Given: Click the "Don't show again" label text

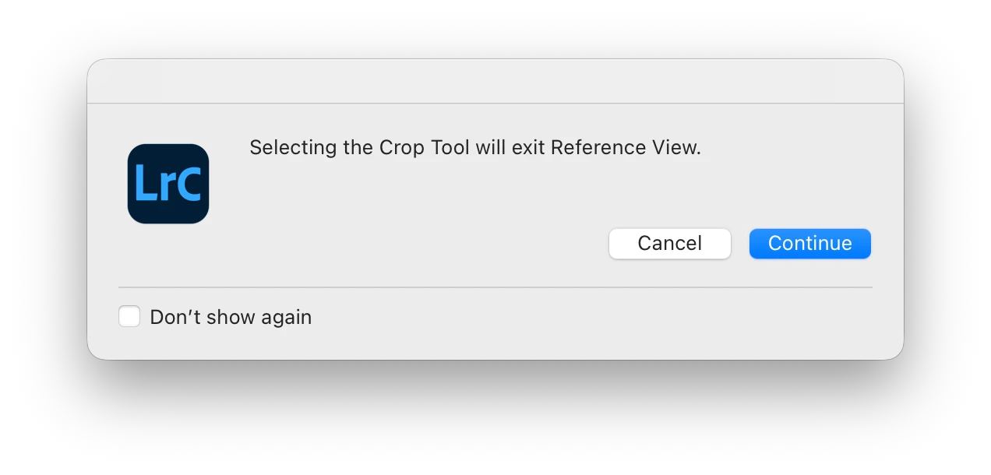Looking at the screenshot, I should 231,318.
